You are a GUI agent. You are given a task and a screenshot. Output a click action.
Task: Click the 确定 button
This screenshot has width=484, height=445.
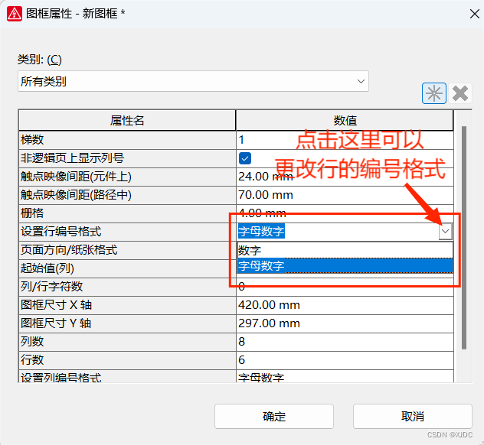point(273,417)
